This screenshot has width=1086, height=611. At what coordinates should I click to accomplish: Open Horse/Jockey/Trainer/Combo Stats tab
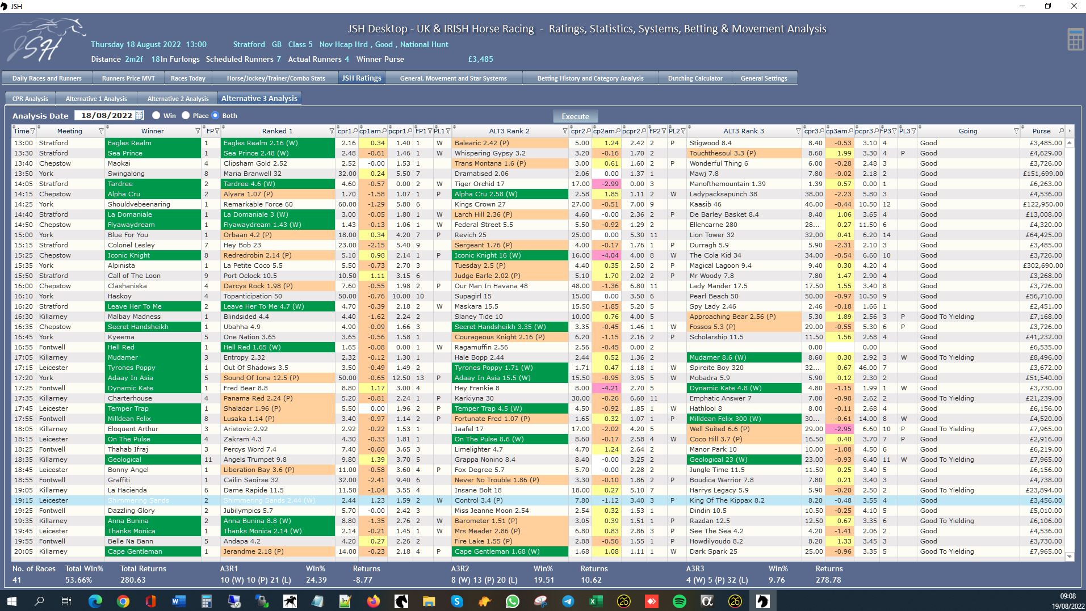(276, 78)
